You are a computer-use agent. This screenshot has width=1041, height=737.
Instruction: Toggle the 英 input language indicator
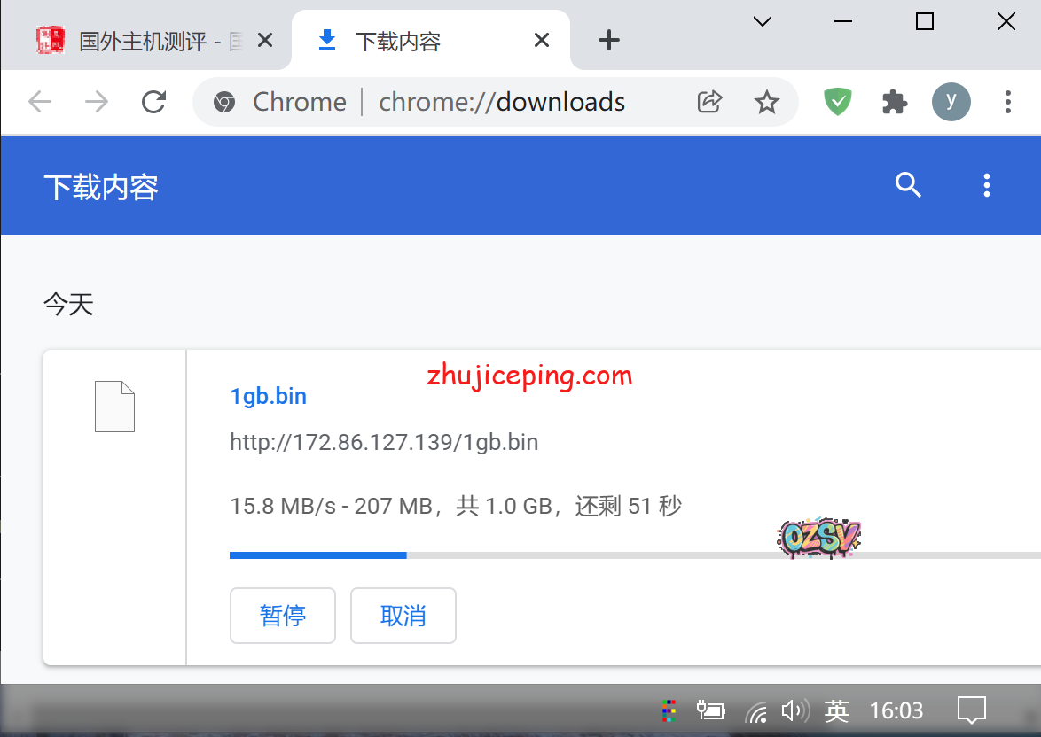coord(836,710)
